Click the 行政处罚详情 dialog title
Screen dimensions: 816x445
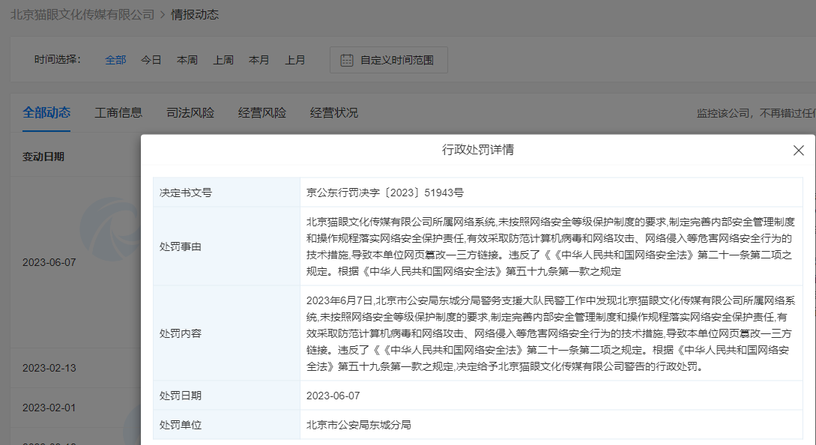[478, 150]
